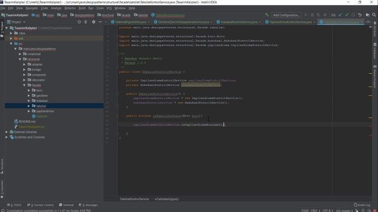This screenshot has height=212, width=378.
Task: Click the hidden tabs overflow dropdown
Action: 368,22
